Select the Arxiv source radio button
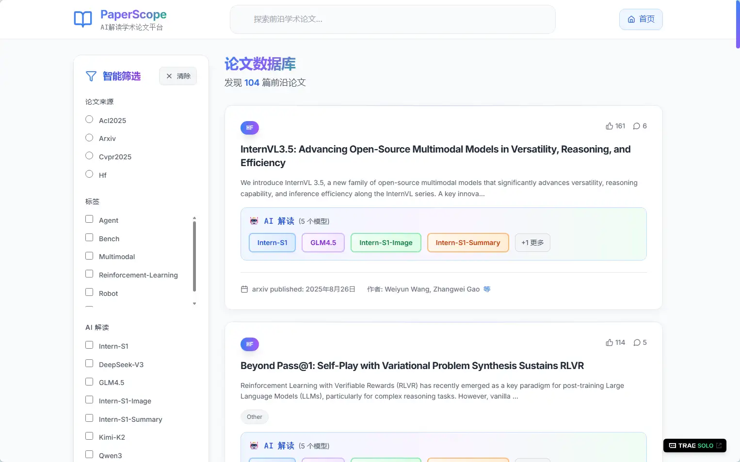Viewport: 740px width, 462px height. pyautogui.click(x=89, y=138)
